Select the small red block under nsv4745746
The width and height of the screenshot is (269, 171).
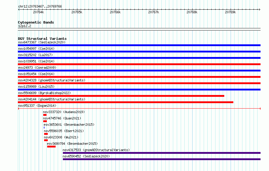[45, 121]
